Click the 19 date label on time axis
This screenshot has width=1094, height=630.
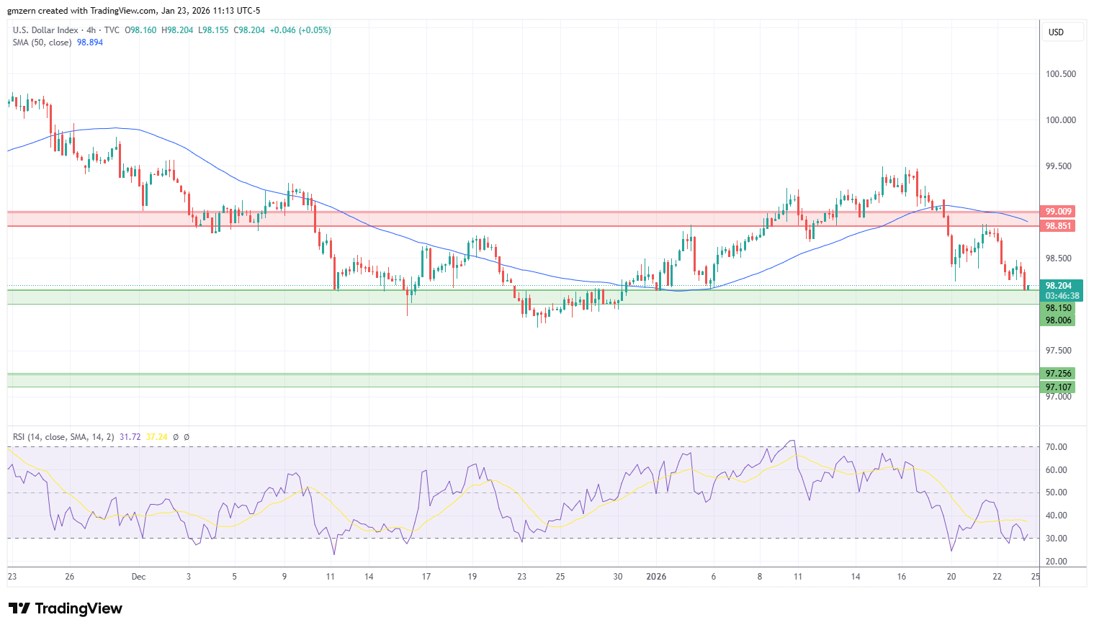click(472, 577)
